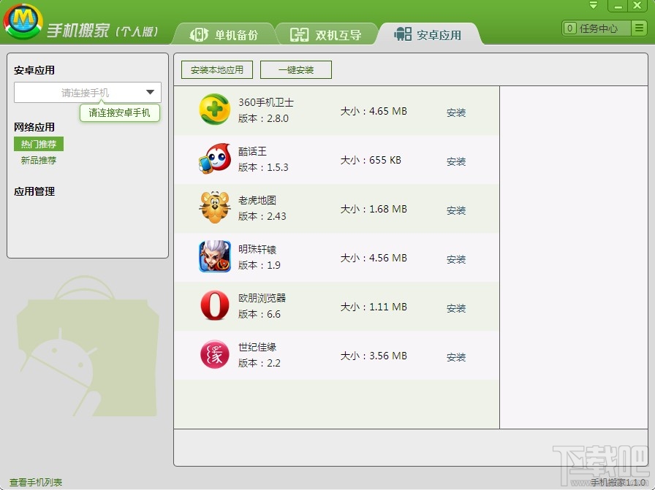655x490 pixels.
Task: Install 世纪佳缘
Action: pyautogui.click(x=455, y=357)
